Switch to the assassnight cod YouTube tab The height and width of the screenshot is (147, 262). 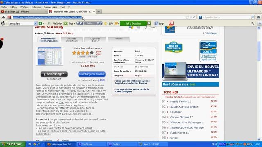tap(24, 11)
